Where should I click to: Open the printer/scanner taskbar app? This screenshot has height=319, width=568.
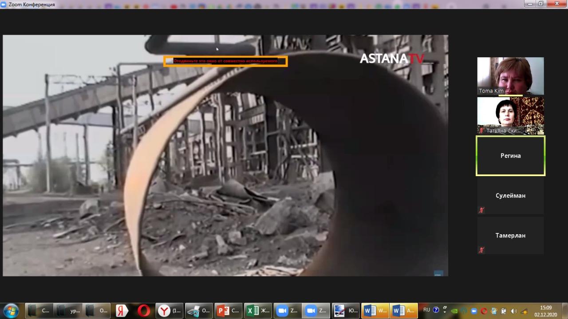coord(199,311)
